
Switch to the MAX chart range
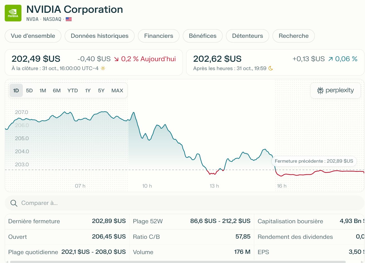117,90
